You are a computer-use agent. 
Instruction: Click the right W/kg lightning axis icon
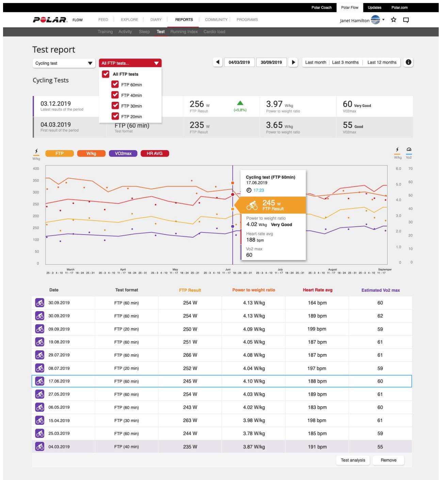click(x=397, y=150)
